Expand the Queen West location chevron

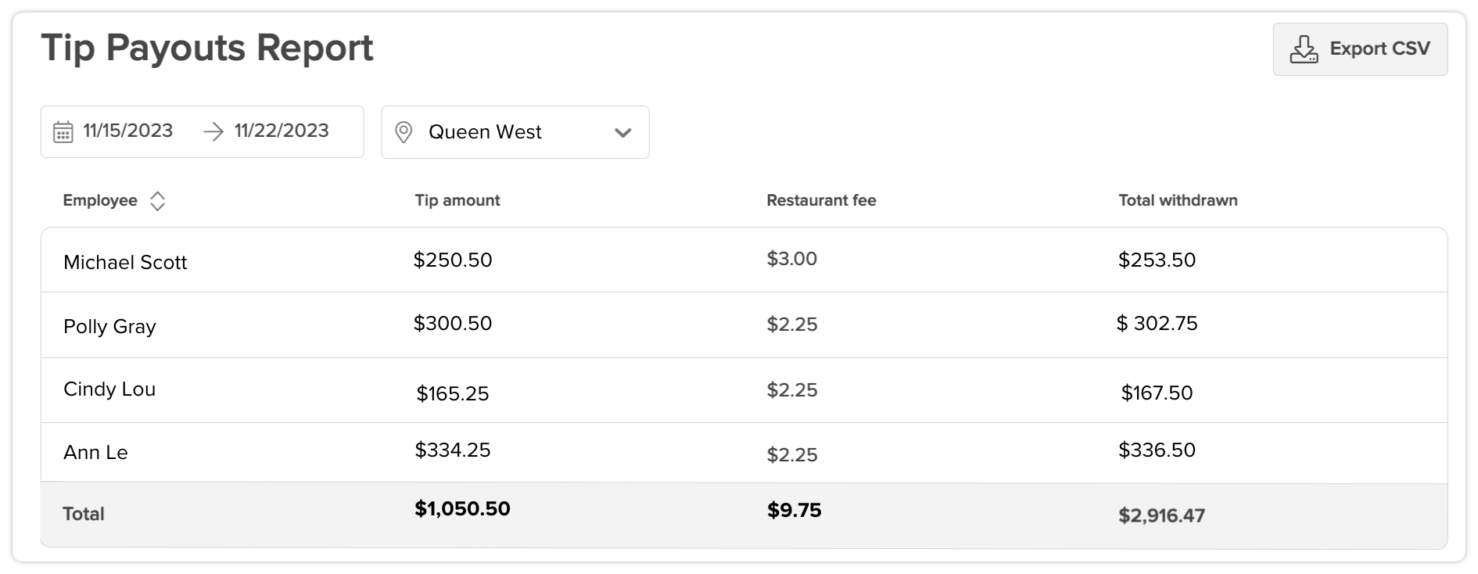click(623, 133)
